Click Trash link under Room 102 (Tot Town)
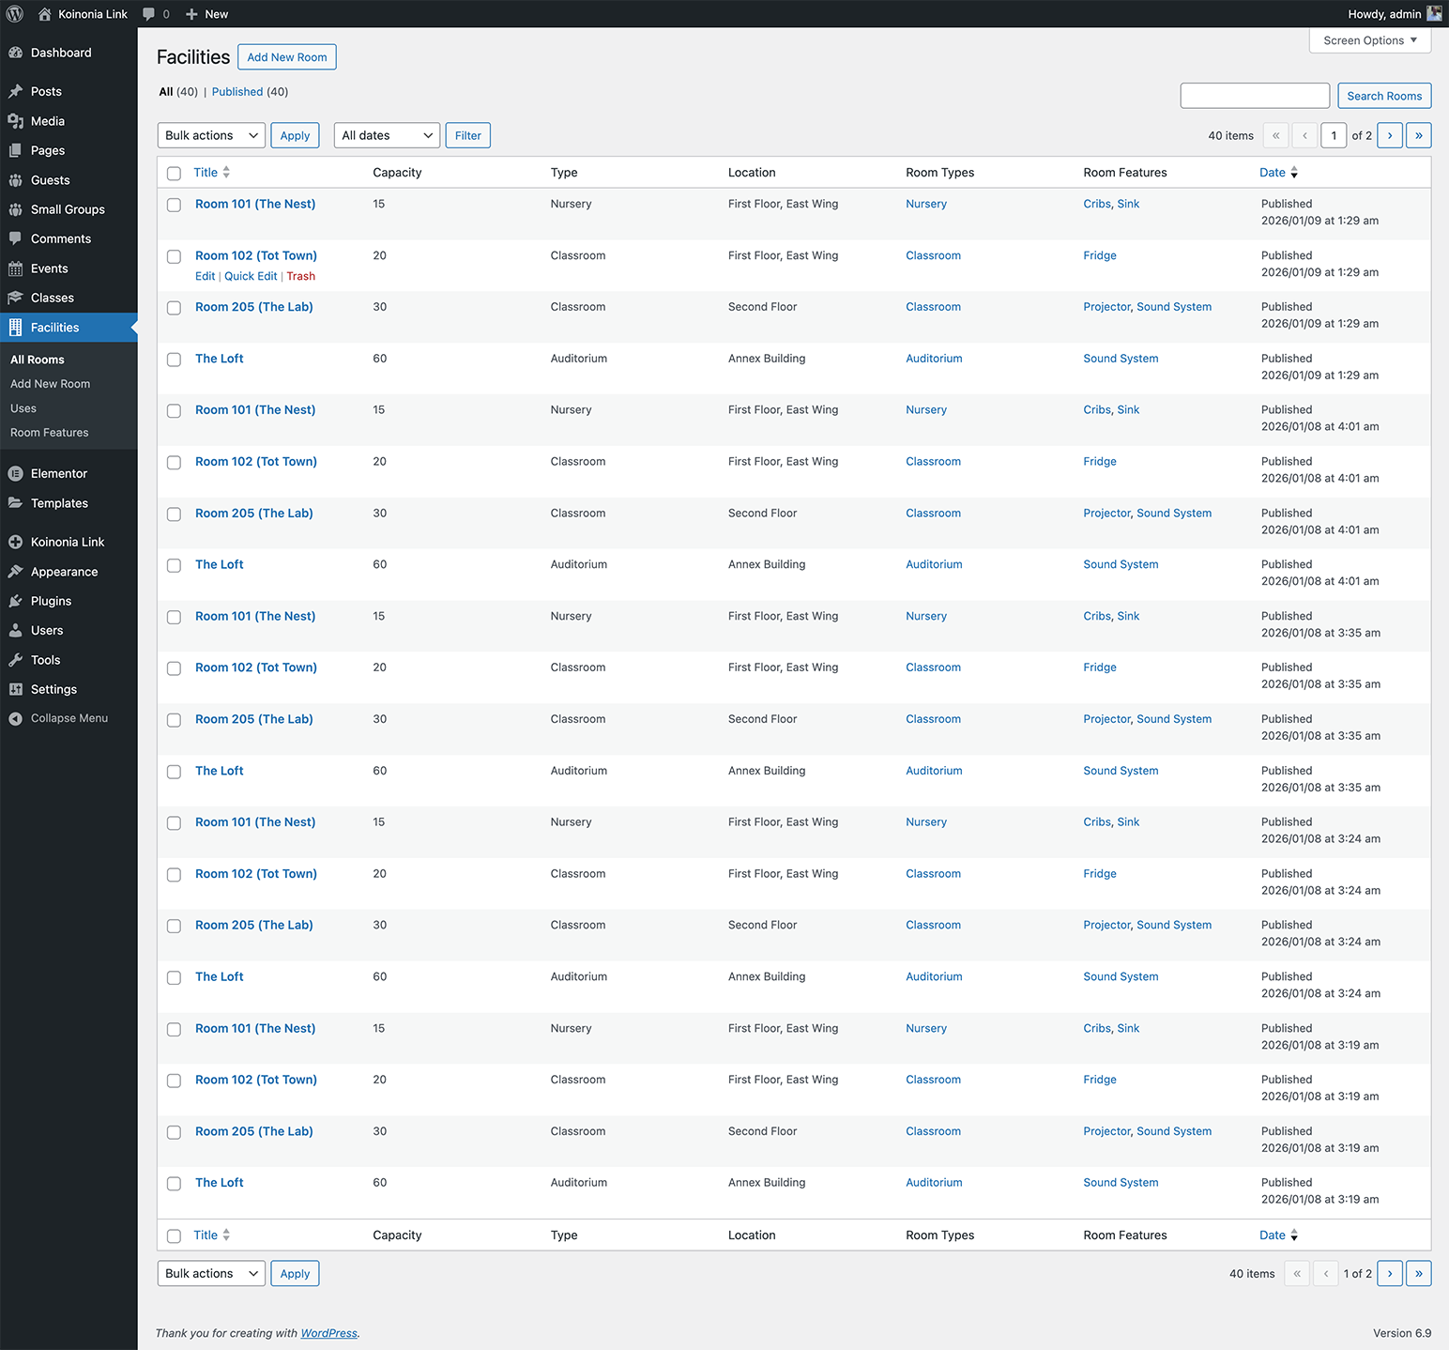This screenshot has height=1350, width=1449. (300, 276)
